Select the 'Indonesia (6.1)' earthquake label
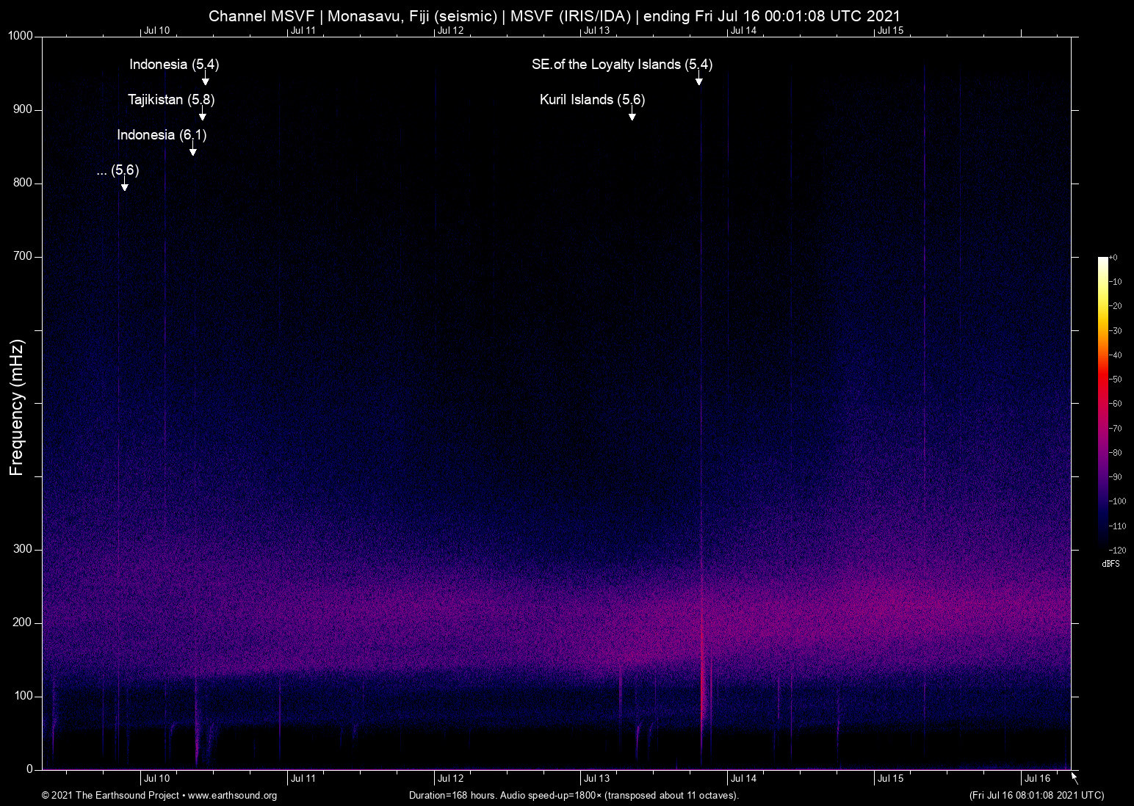Viewport: 1134px width, 806px height. tap(162, 135)
